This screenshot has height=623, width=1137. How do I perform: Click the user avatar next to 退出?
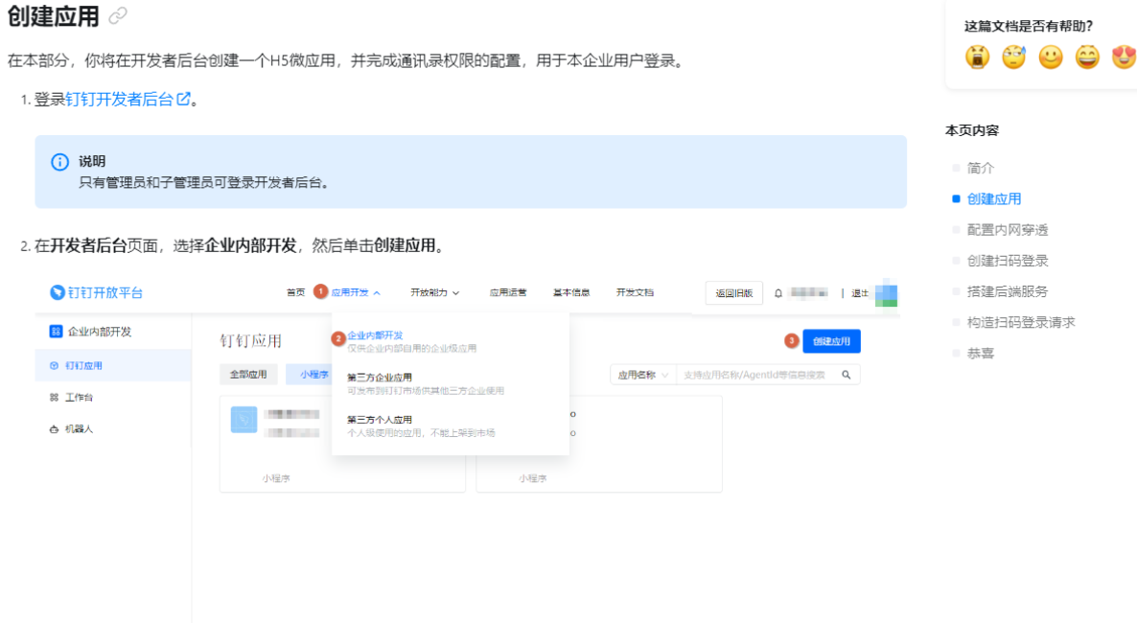click(886, 293)
